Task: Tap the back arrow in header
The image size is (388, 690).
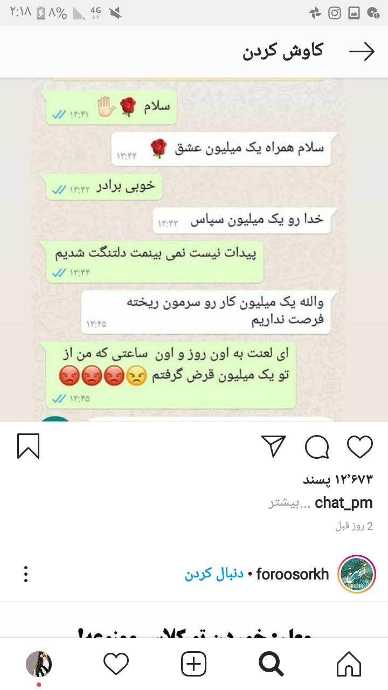Action: (362, 52)
